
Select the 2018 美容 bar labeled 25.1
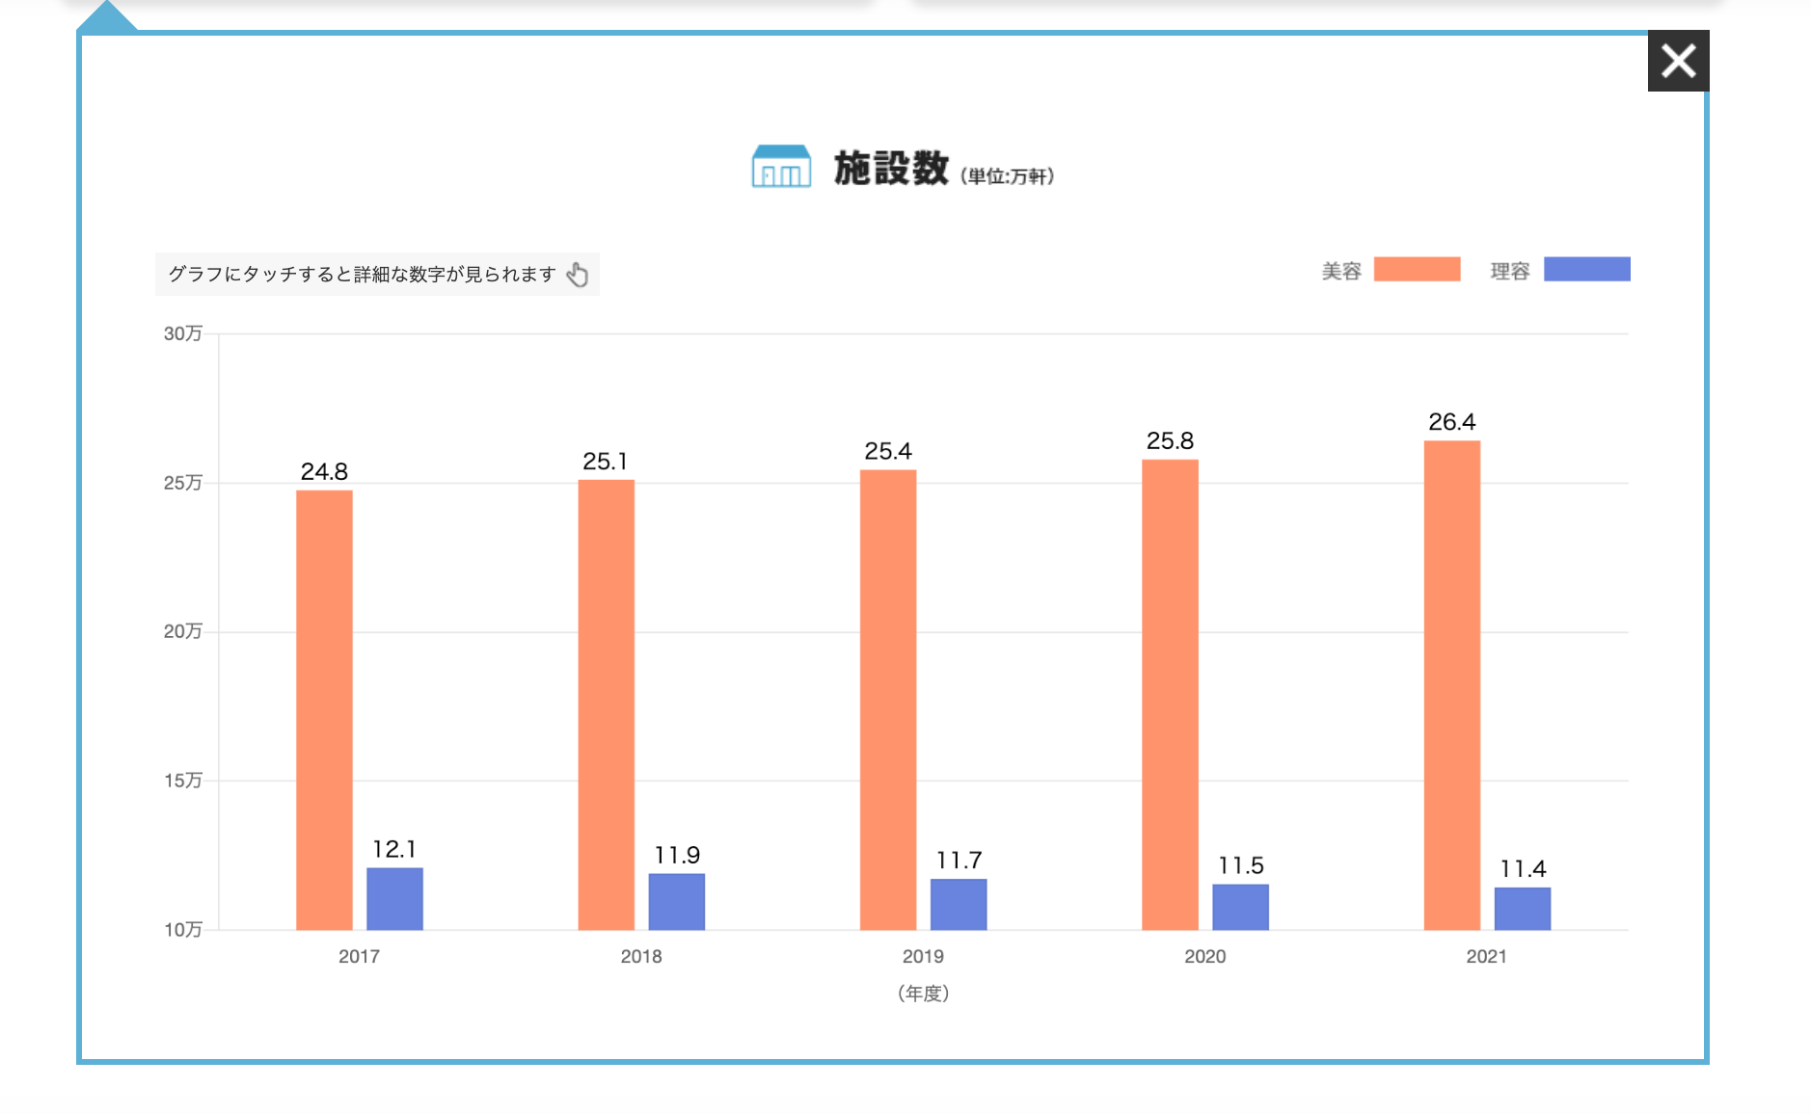pyautogui.click(x=606, y=704)
